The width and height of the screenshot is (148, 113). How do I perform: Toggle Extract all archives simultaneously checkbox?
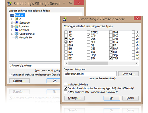click(x=11, y=75)
